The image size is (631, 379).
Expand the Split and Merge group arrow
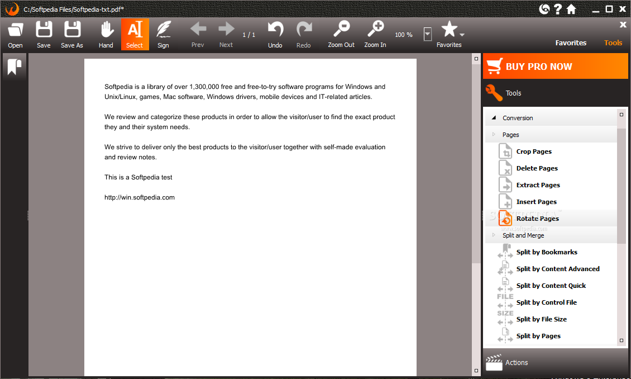pyautogui.click(x=494, y=235)
